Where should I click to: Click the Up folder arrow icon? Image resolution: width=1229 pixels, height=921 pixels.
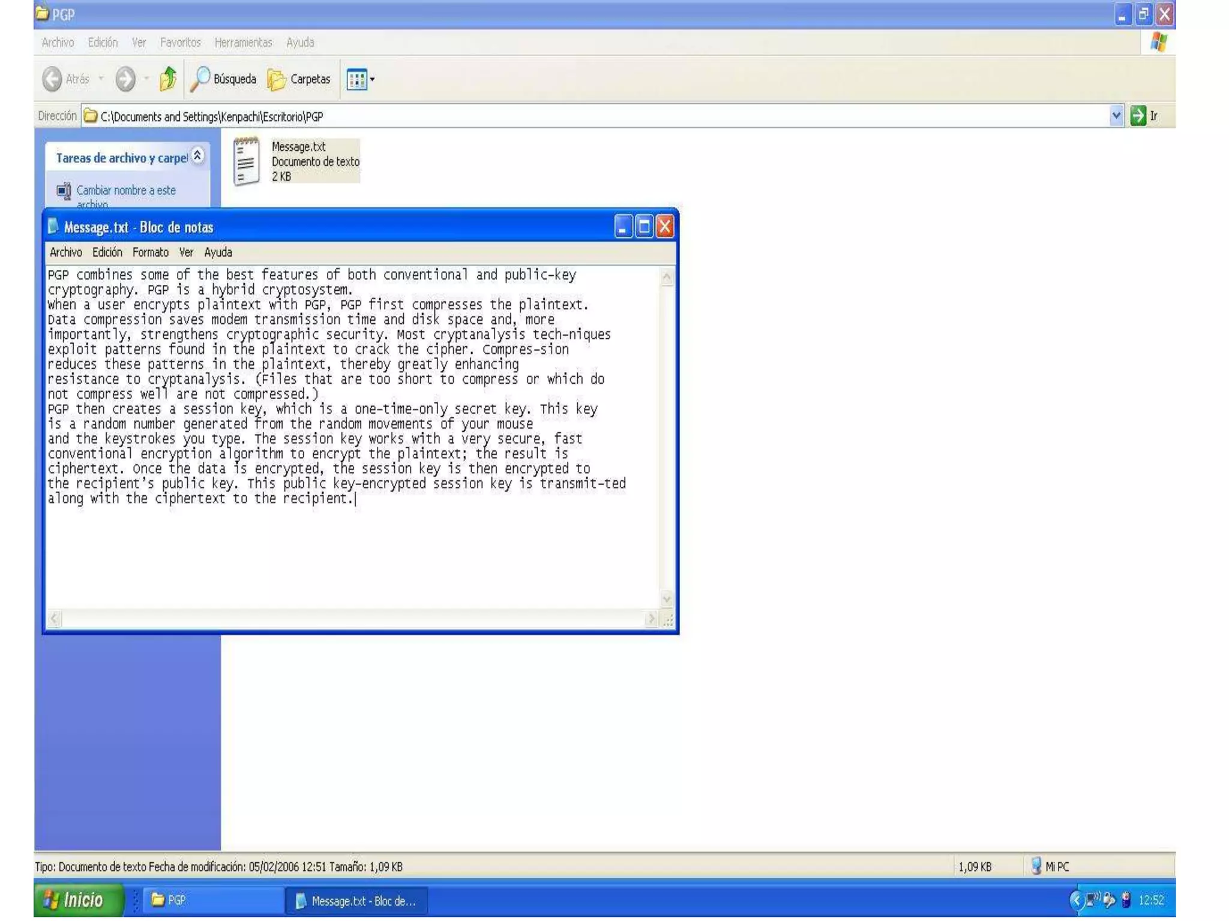(x=168, y=79)
